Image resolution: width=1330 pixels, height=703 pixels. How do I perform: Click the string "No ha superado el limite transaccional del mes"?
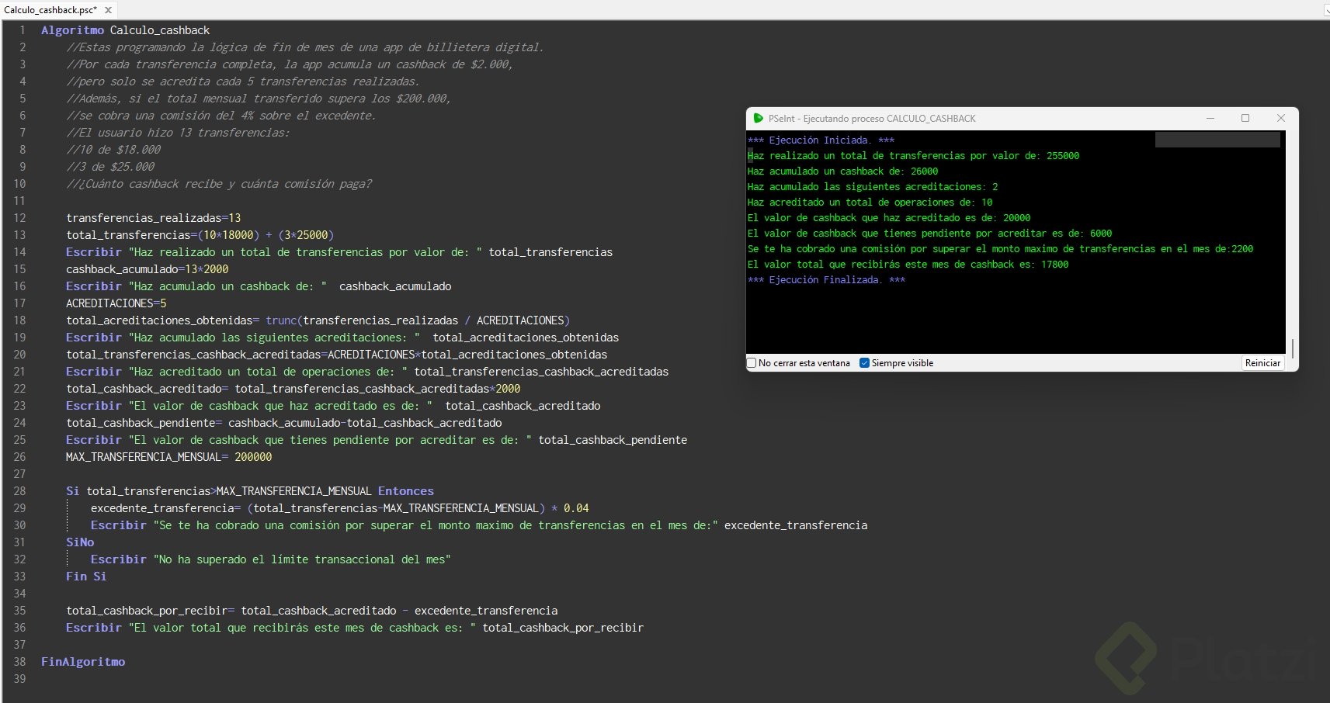(302, 559)
